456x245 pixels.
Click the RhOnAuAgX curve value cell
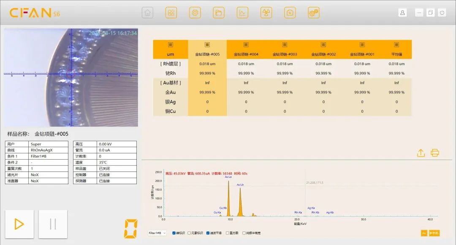click(x=48, y=150)
